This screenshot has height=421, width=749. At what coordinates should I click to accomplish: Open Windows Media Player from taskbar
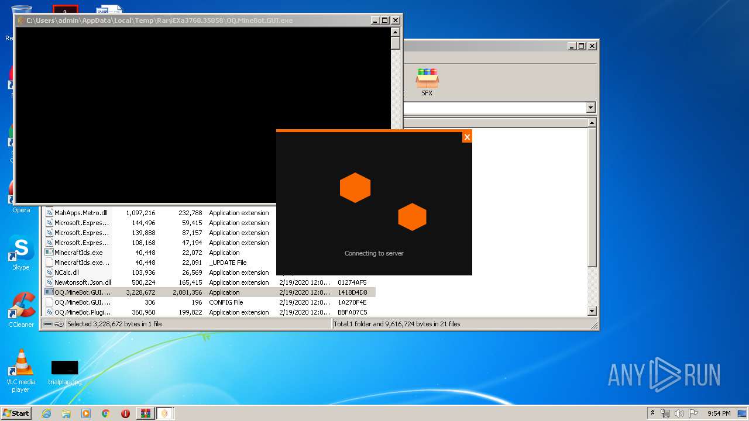pos(86,413)
